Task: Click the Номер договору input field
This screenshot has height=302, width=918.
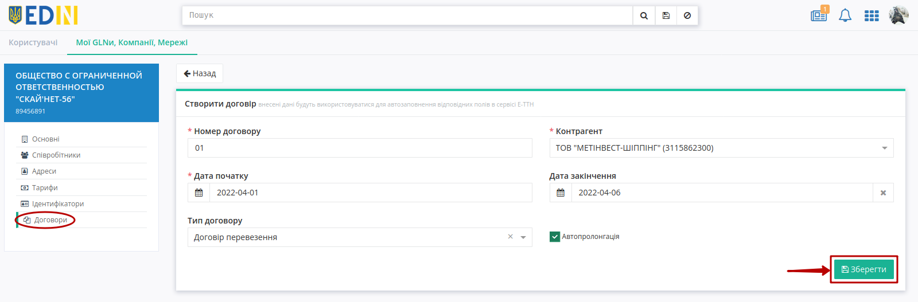Action: [x=360, y=148]
